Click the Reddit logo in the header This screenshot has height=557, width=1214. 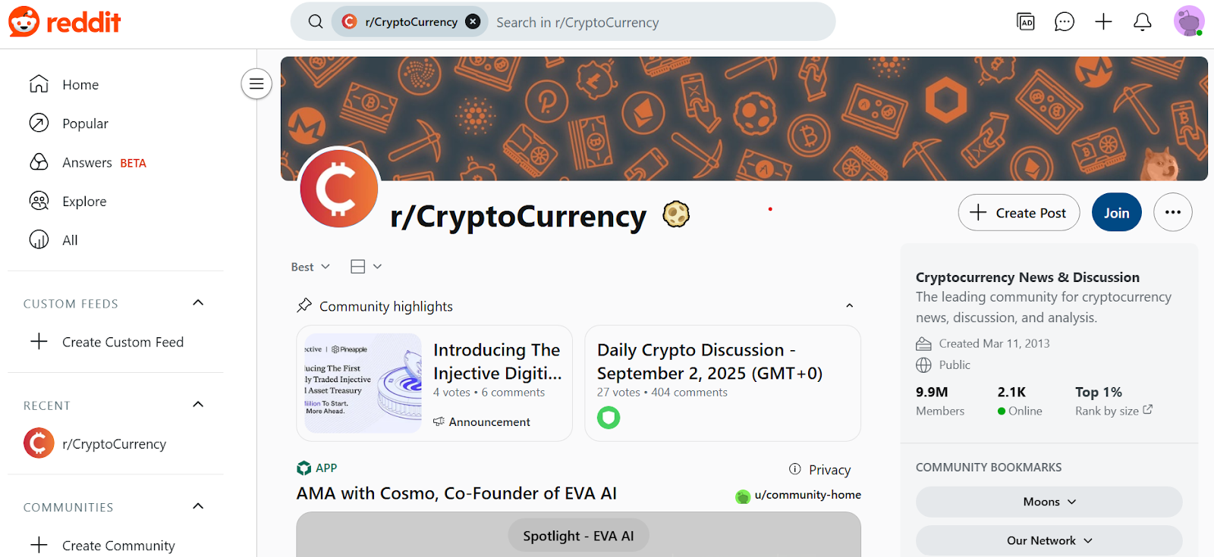point(64,22)
